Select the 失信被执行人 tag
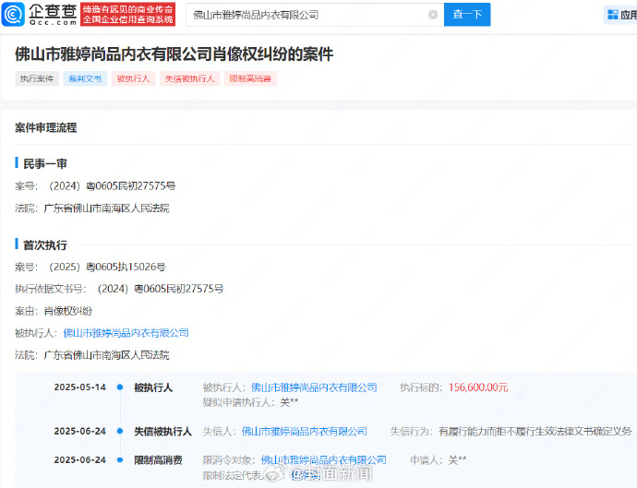Viewport: 637px width, 488px height. click(190, 78)
